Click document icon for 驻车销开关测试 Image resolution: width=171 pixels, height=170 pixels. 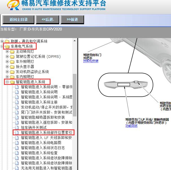point(17,127)
